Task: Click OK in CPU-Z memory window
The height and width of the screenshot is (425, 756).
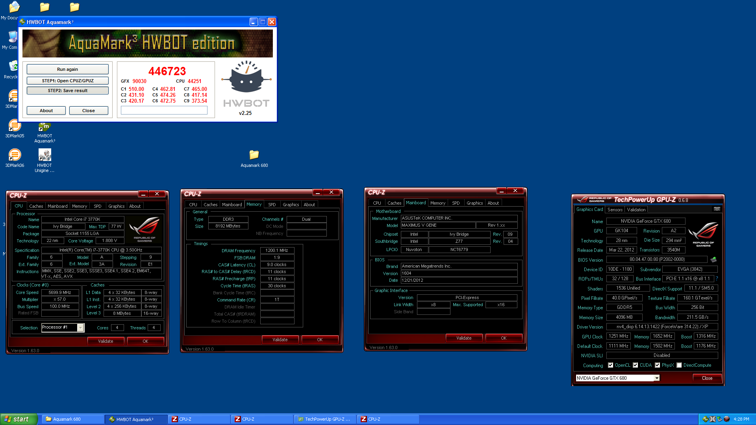Action: pyautogui.click(x=320, y=340)
